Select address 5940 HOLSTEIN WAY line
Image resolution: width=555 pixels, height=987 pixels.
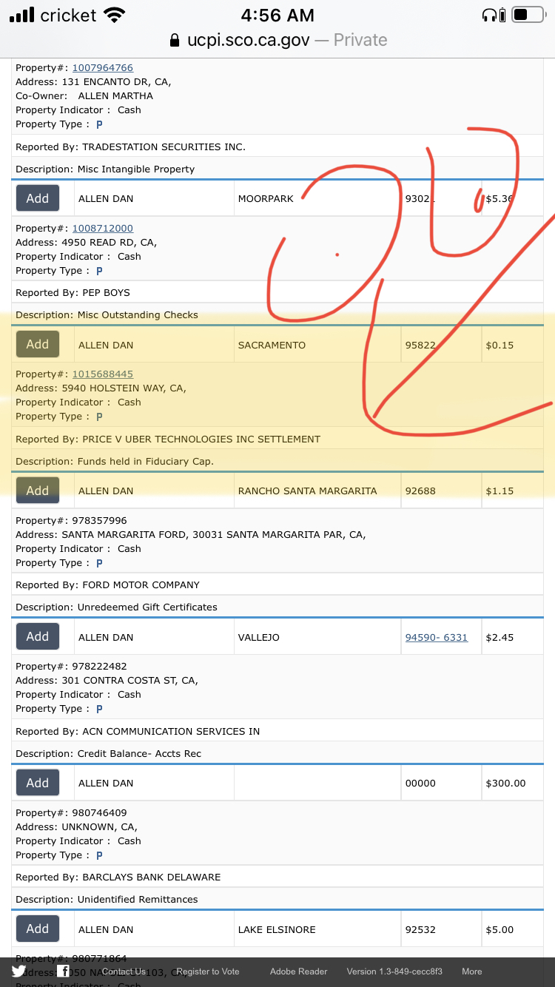coord(101,388)
